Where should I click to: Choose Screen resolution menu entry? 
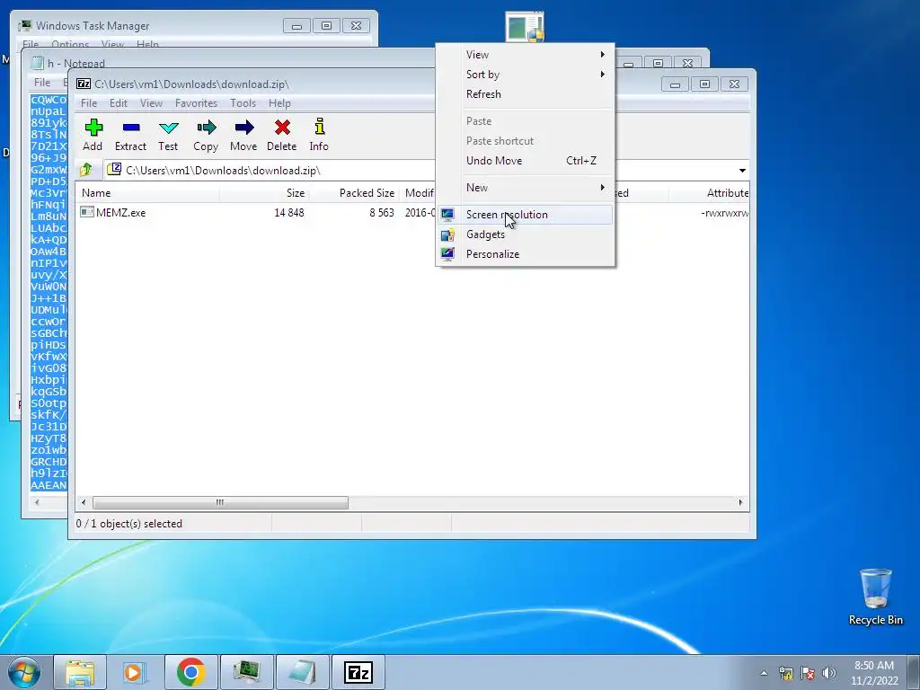pyautogui.click(x=525, y=215)
